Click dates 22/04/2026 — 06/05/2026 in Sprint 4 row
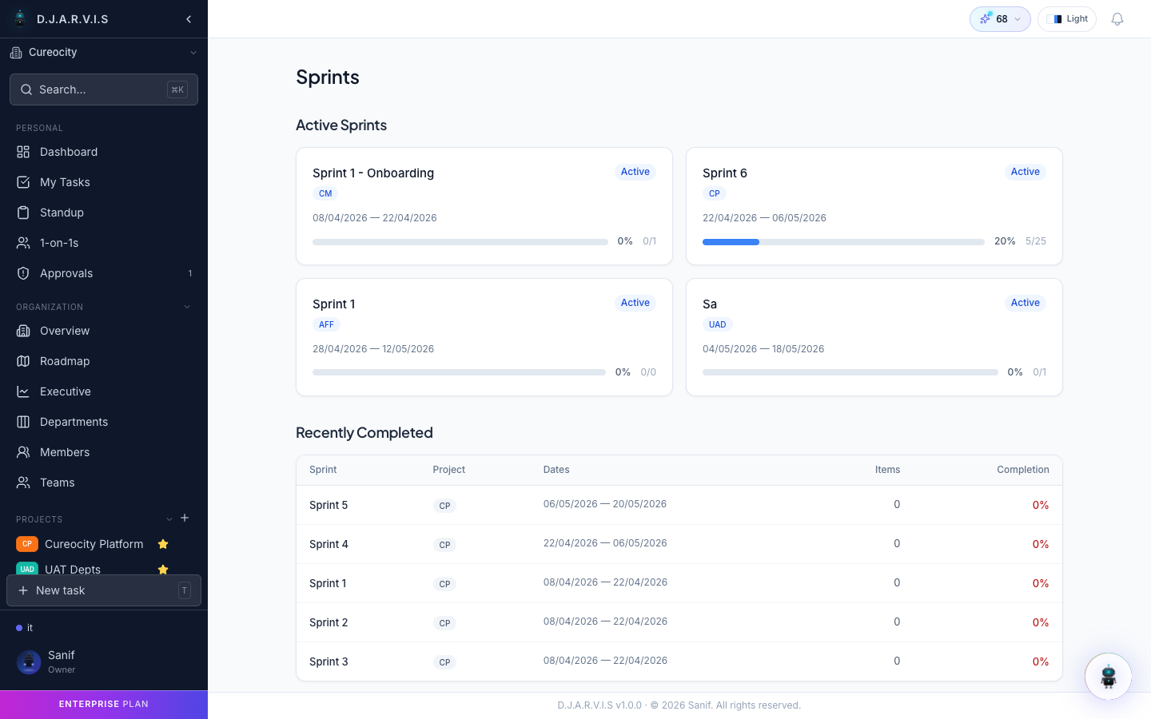Viewport: 1151px width, 719px height. tap(605, 543)
